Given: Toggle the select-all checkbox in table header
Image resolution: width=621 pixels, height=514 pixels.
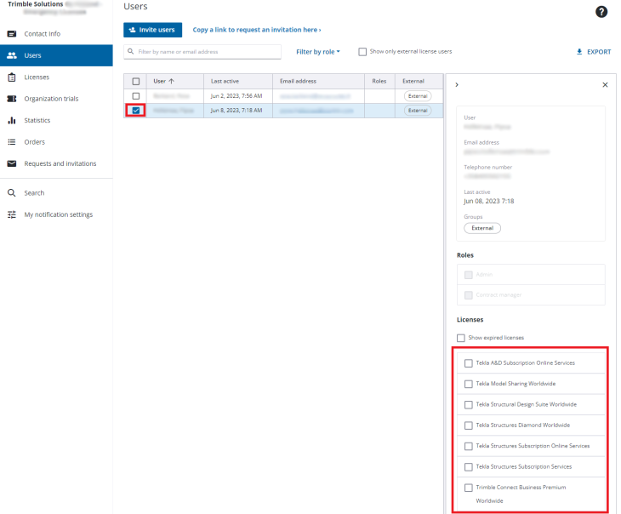Looking at the screenshot, I should [136, 81].
